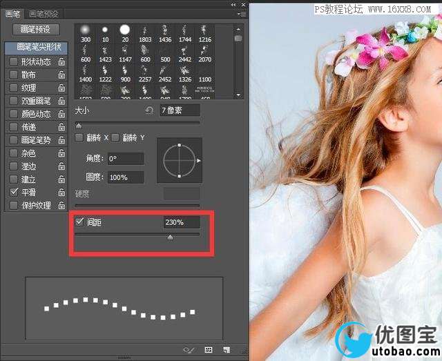
Task: Click the 画笔预设 button
Action: tap(36, 29)
